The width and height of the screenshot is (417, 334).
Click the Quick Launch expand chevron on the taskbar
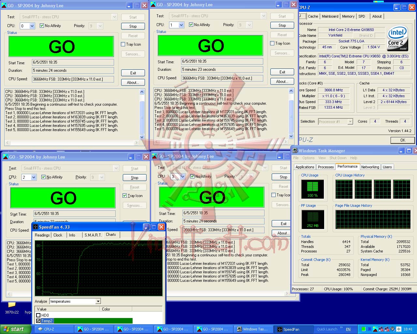coord(341,327)
